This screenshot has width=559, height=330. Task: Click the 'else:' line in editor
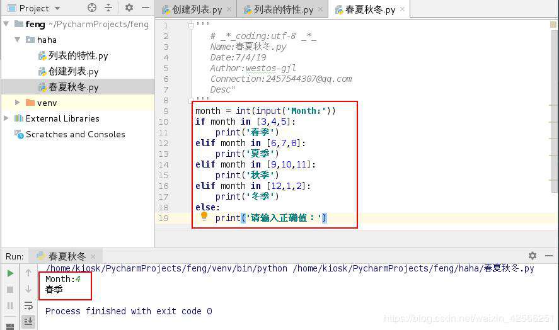(208, 207)
